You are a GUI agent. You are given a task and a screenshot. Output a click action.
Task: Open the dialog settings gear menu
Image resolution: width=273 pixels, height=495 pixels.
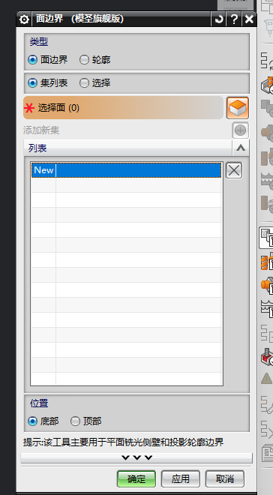coord(24,19)
